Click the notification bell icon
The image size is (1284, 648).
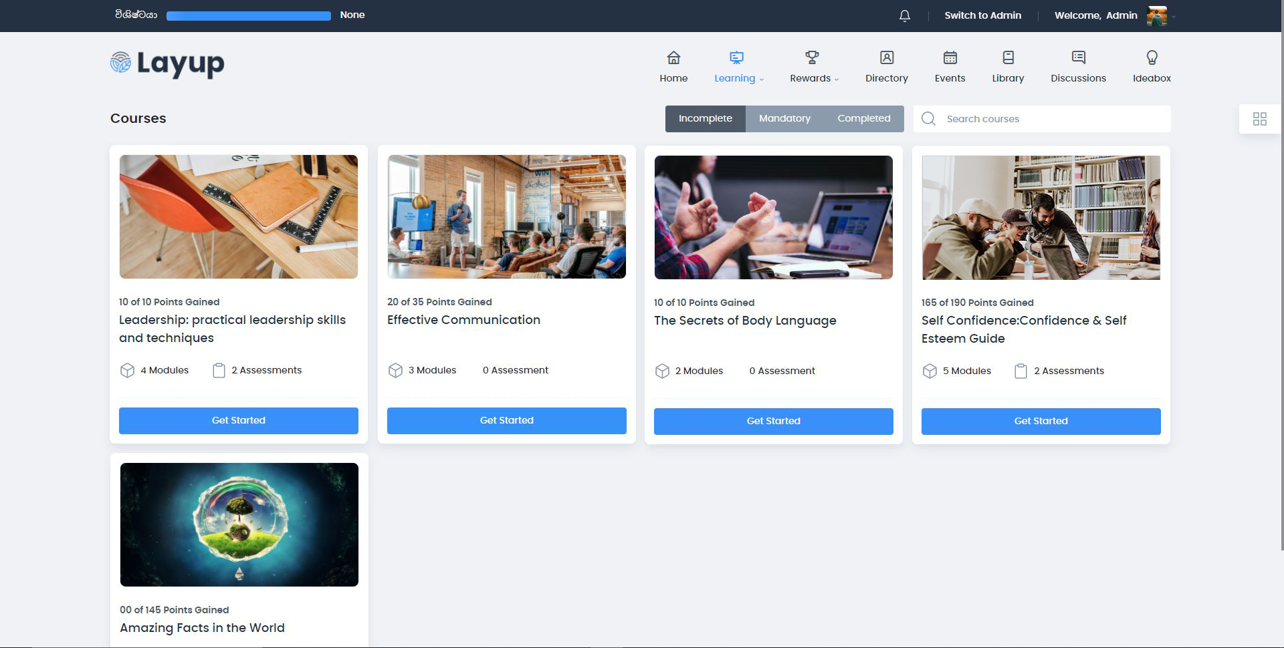click(904, 15)
